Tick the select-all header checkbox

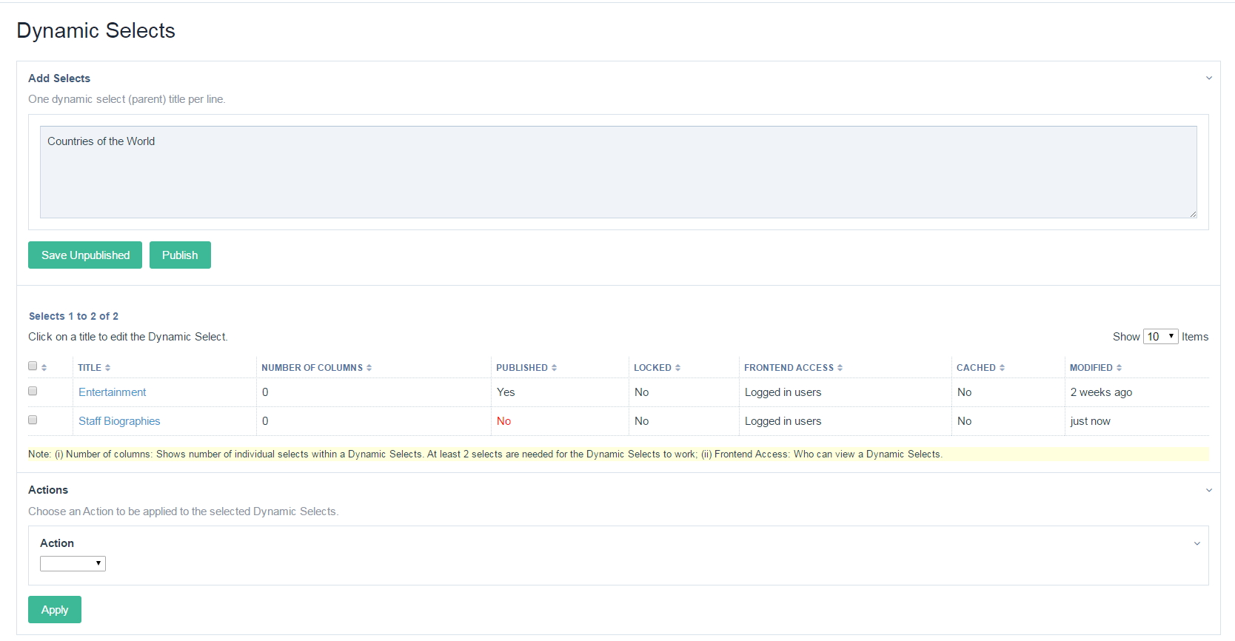point(33,366)
